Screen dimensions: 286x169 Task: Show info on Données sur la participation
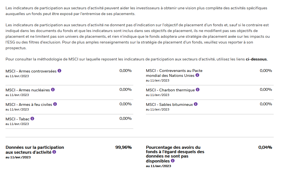[x=54, y=152]
